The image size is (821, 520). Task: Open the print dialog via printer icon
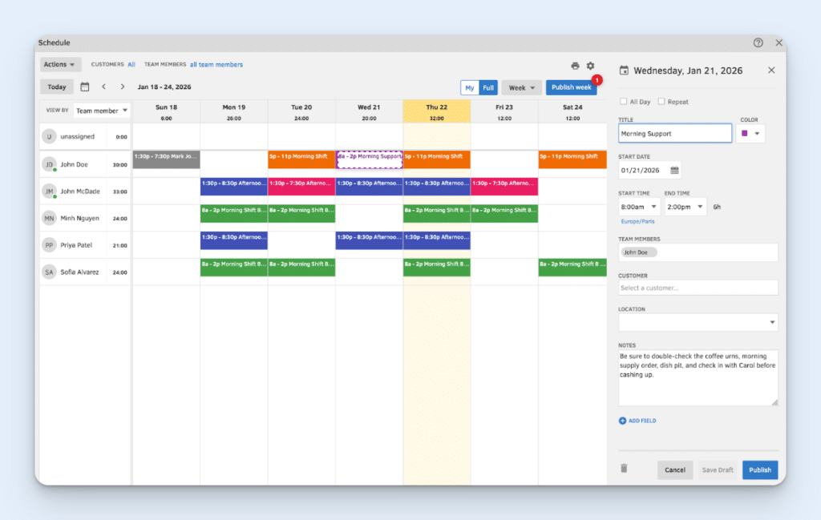pos(575,64)
